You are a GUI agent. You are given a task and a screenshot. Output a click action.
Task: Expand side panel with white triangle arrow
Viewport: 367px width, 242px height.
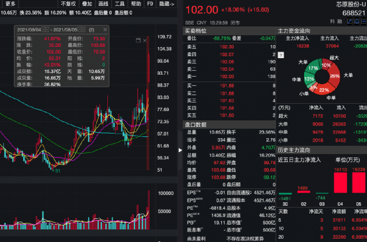180,150
